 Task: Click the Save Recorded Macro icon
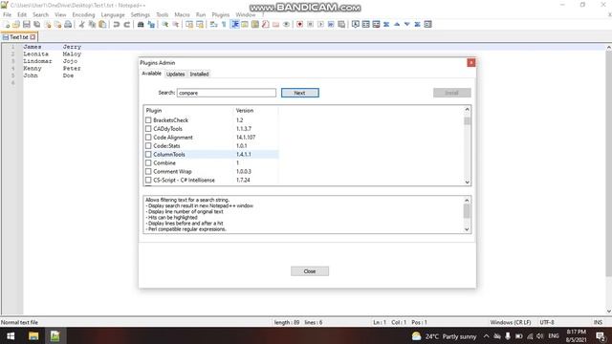click(341, 24)
